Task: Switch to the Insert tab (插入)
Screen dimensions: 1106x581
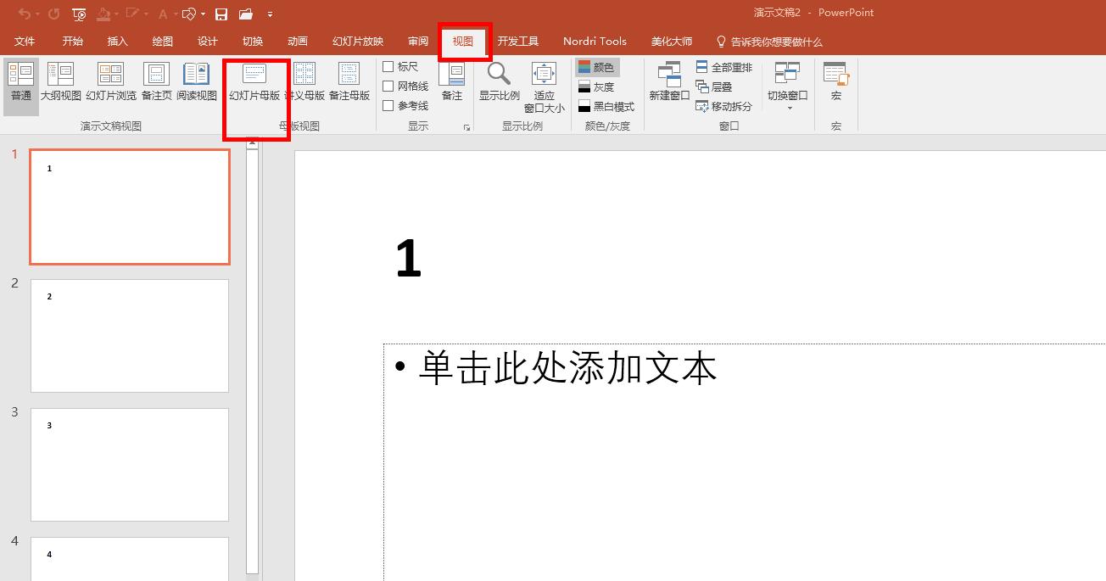Action: coord(117,41)
